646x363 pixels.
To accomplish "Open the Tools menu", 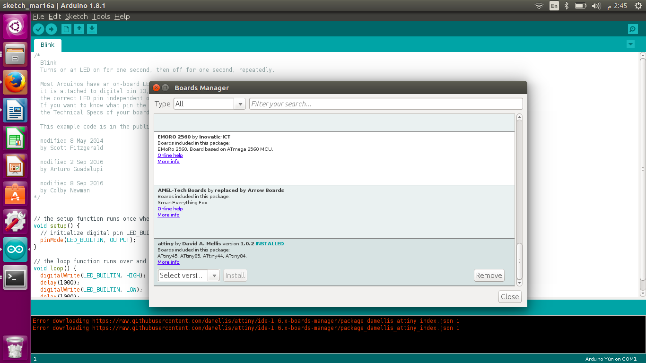I will [101, 17].
